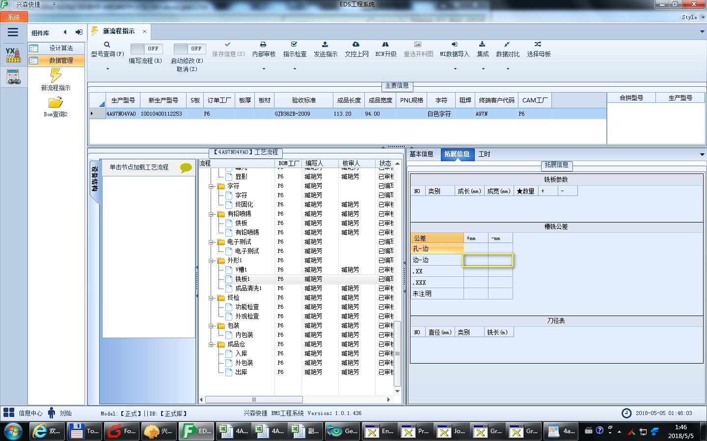Click the 文控上网 cloud upload icon
The image size is (707, 441).
pyautogui.click(x=356, y=44)
